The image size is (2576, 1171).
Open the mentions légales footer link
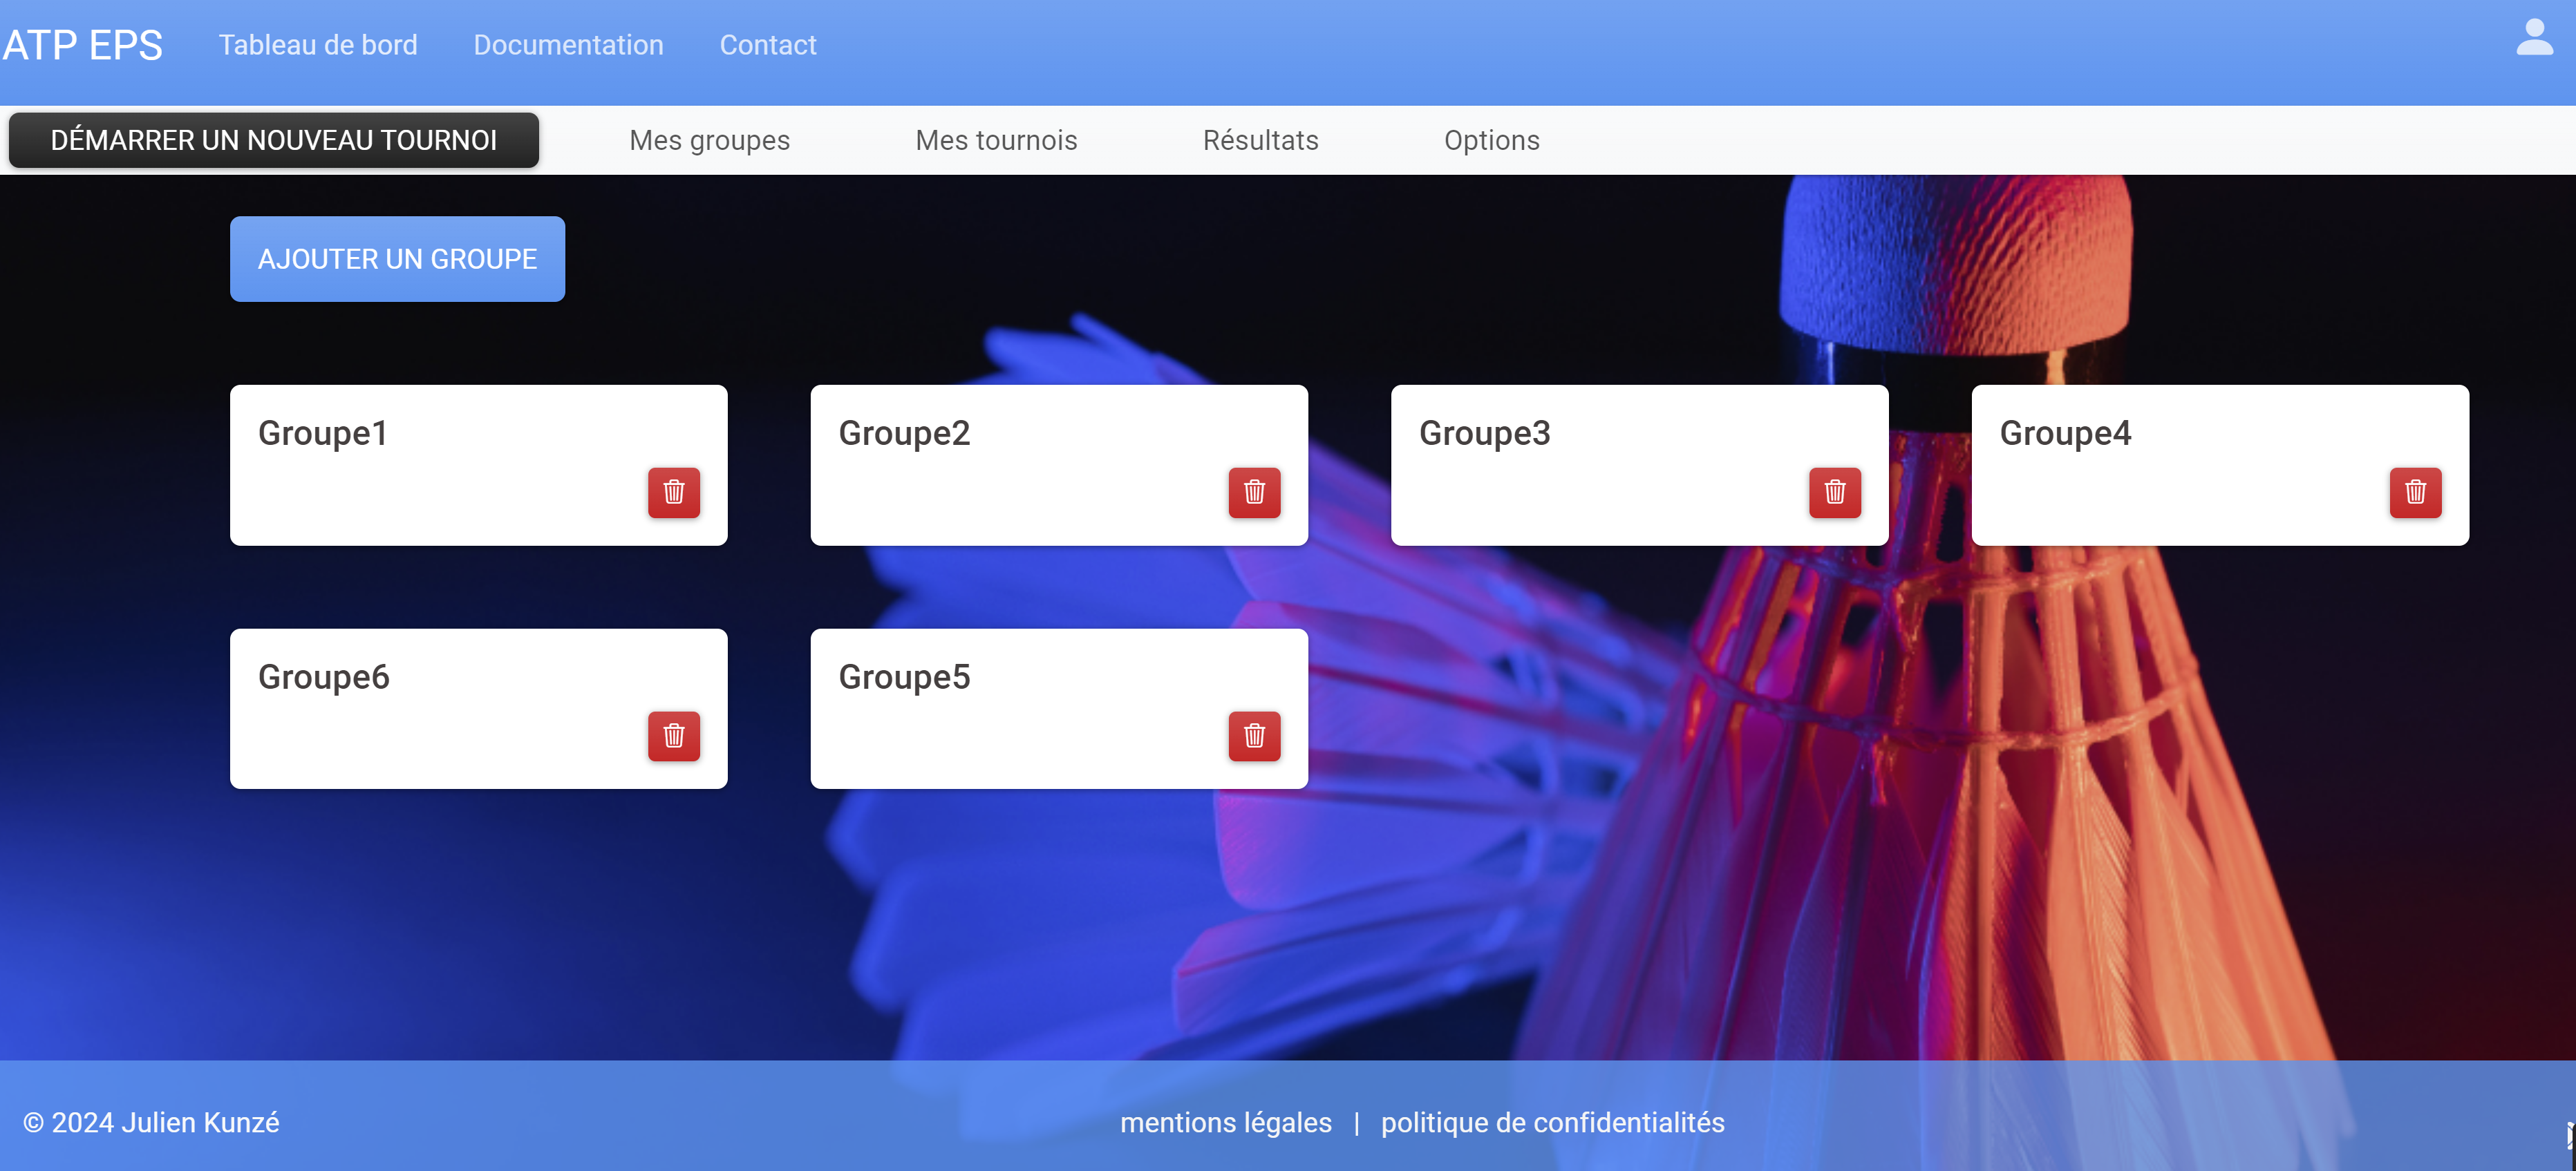1225,1122
